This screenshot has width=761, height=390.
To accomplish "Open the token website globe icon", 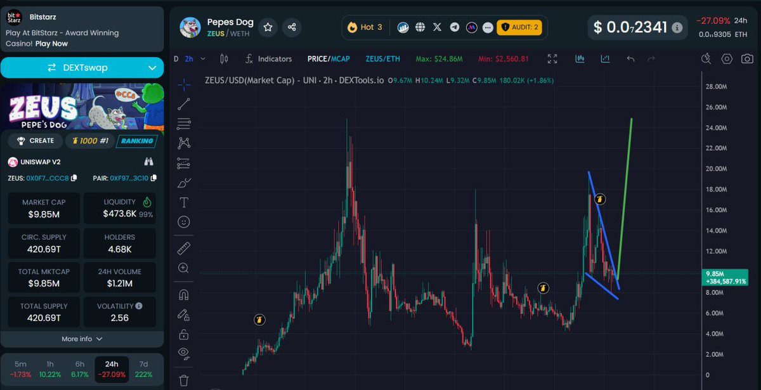I will (420, 27).
